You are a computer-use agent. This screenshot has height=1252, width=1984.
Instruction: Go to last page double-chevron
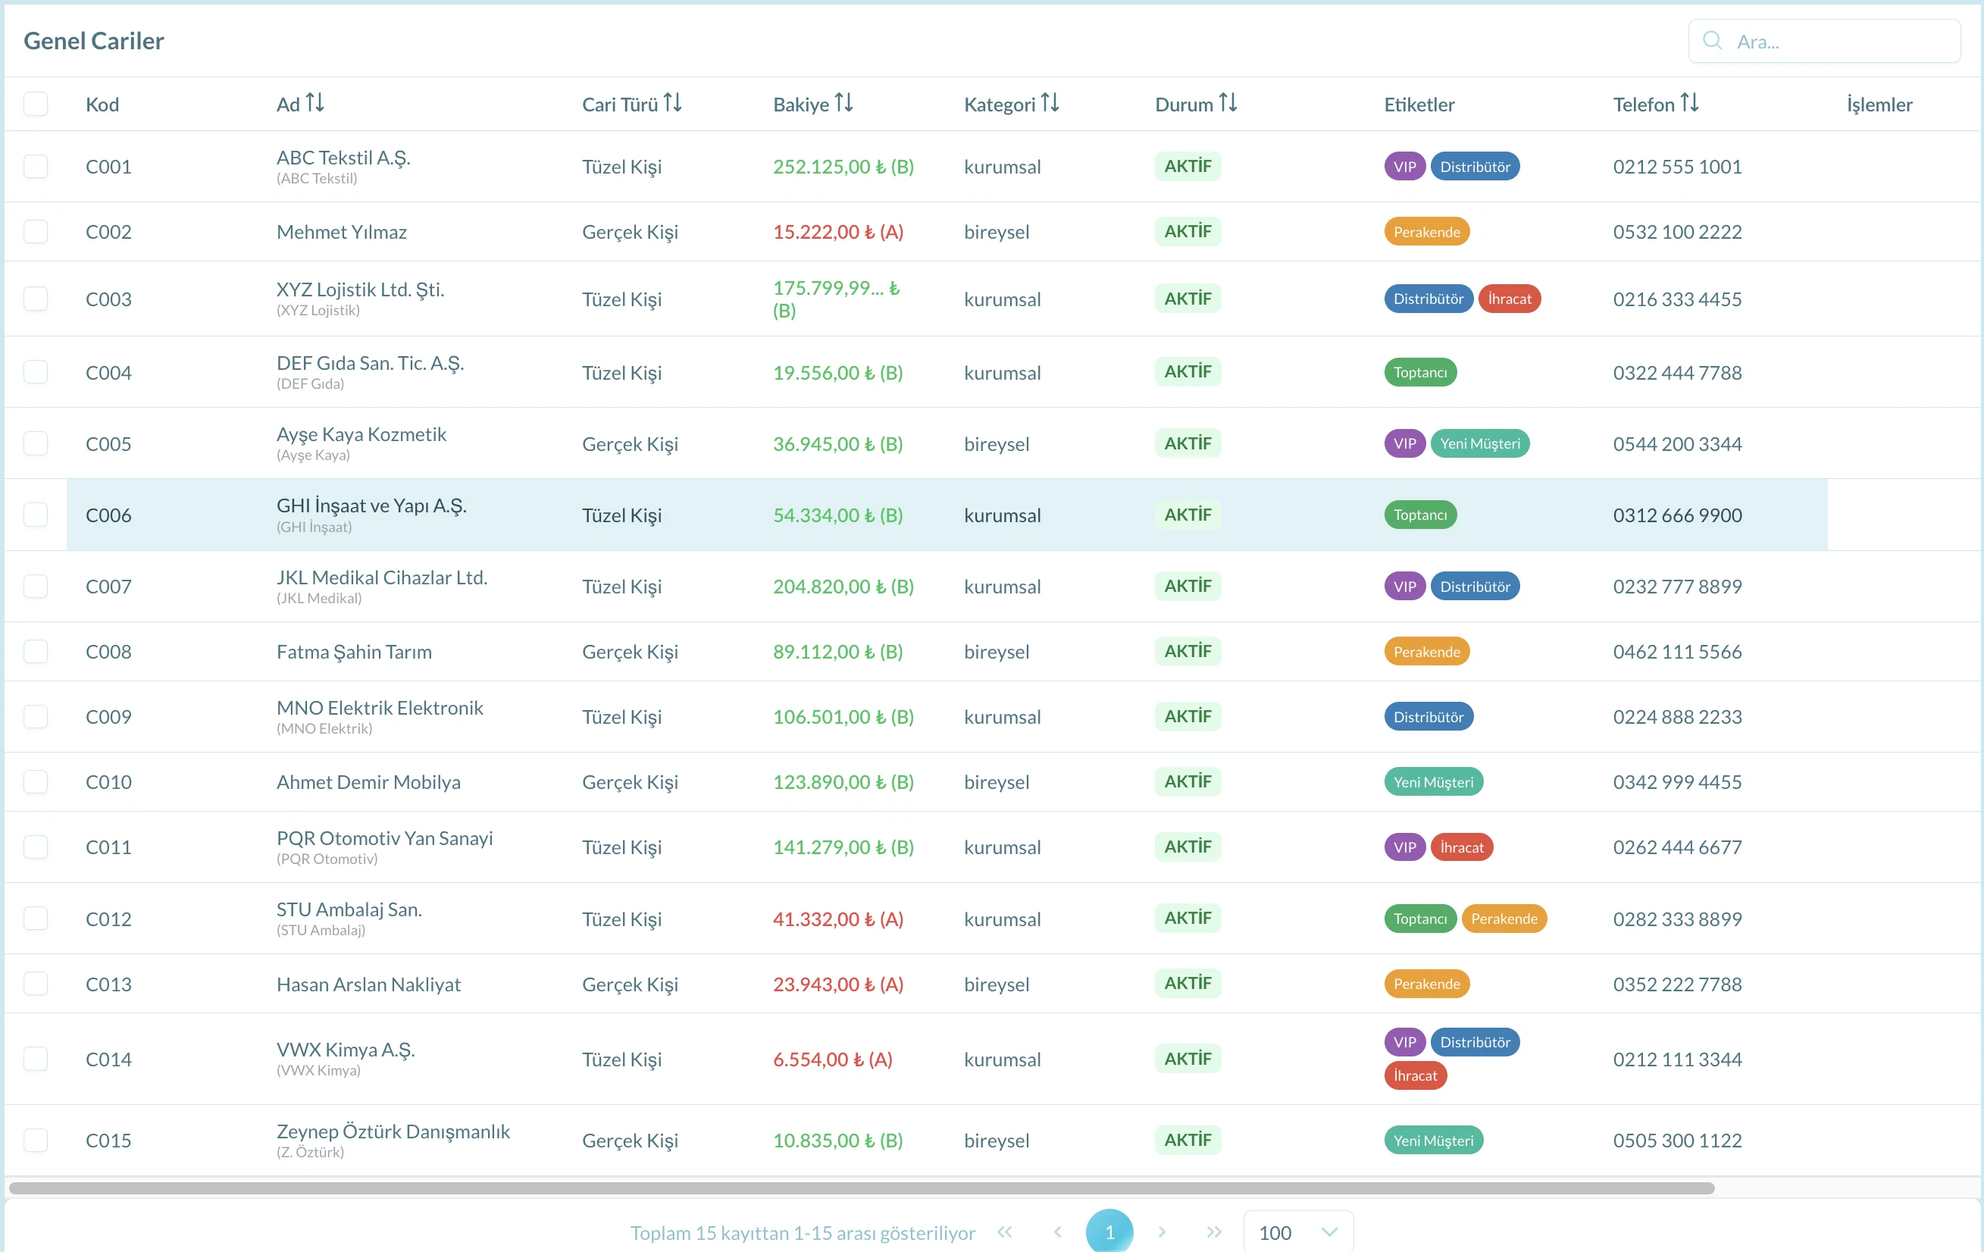point(1213,1232)
